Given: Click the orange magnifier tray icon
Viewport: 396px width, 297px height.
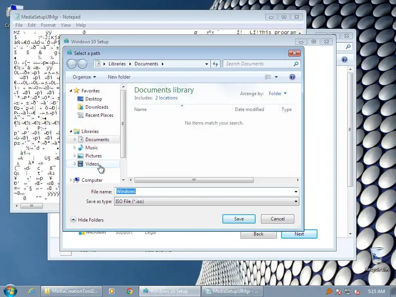Looking at the screenshot, I should click(329, 292).
